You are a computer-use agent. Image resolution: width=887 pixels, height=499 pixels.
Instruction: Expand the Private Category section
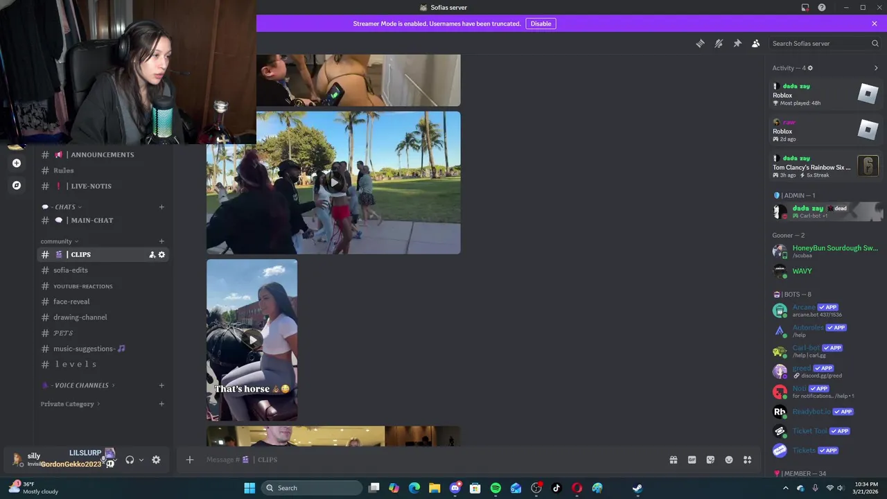tap(70, 404)
